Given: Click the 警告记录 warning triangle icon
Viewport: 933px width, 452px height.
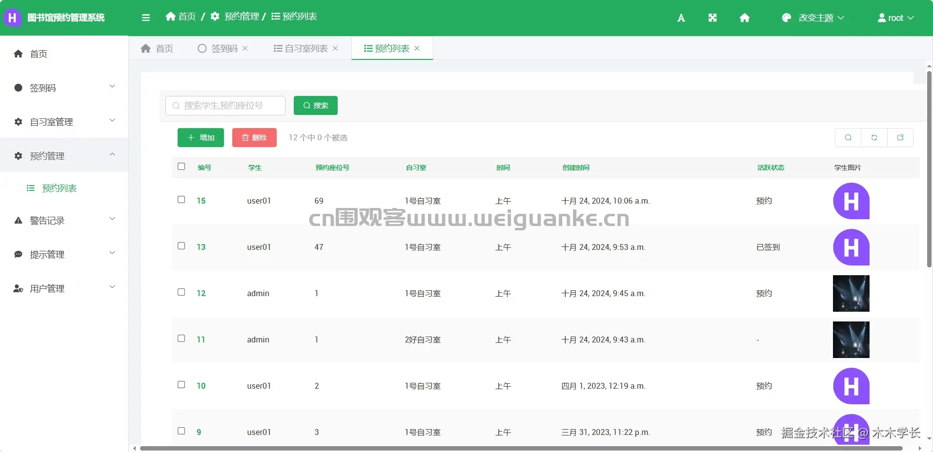Looking at the screenshot, I should click(19, 220).
